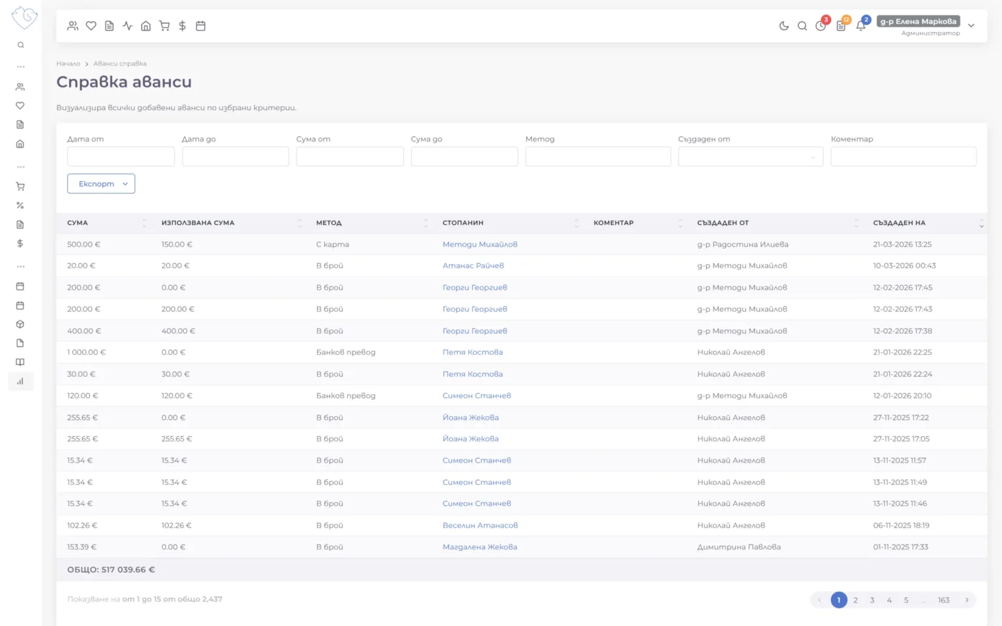Click the app logo in sidebar
1002x626 pixels.
pos(24,18)
